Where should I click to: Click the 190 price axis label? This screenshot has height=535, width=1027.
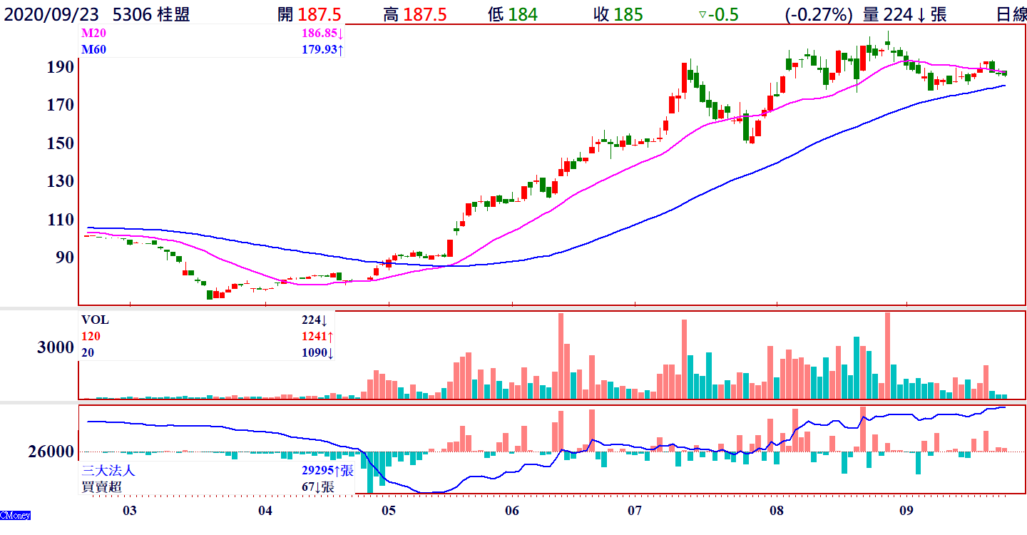[x=59, y=67]
